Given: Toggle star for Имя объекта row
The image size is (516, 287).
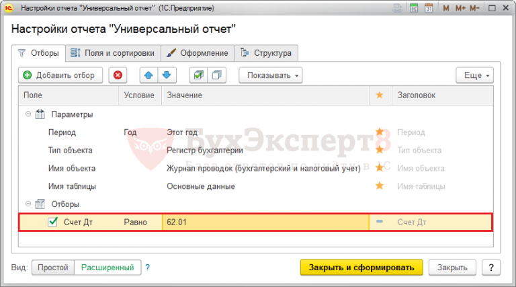Looking at the screenshot, I should 380,167.
